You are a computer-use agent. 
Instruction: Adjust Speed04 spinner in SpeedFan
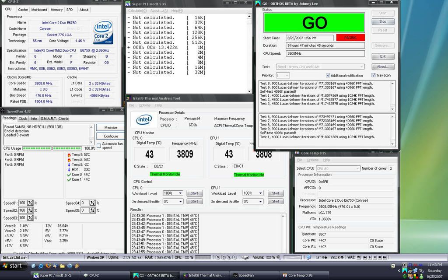pyautogui.click(x=92, y=203)
